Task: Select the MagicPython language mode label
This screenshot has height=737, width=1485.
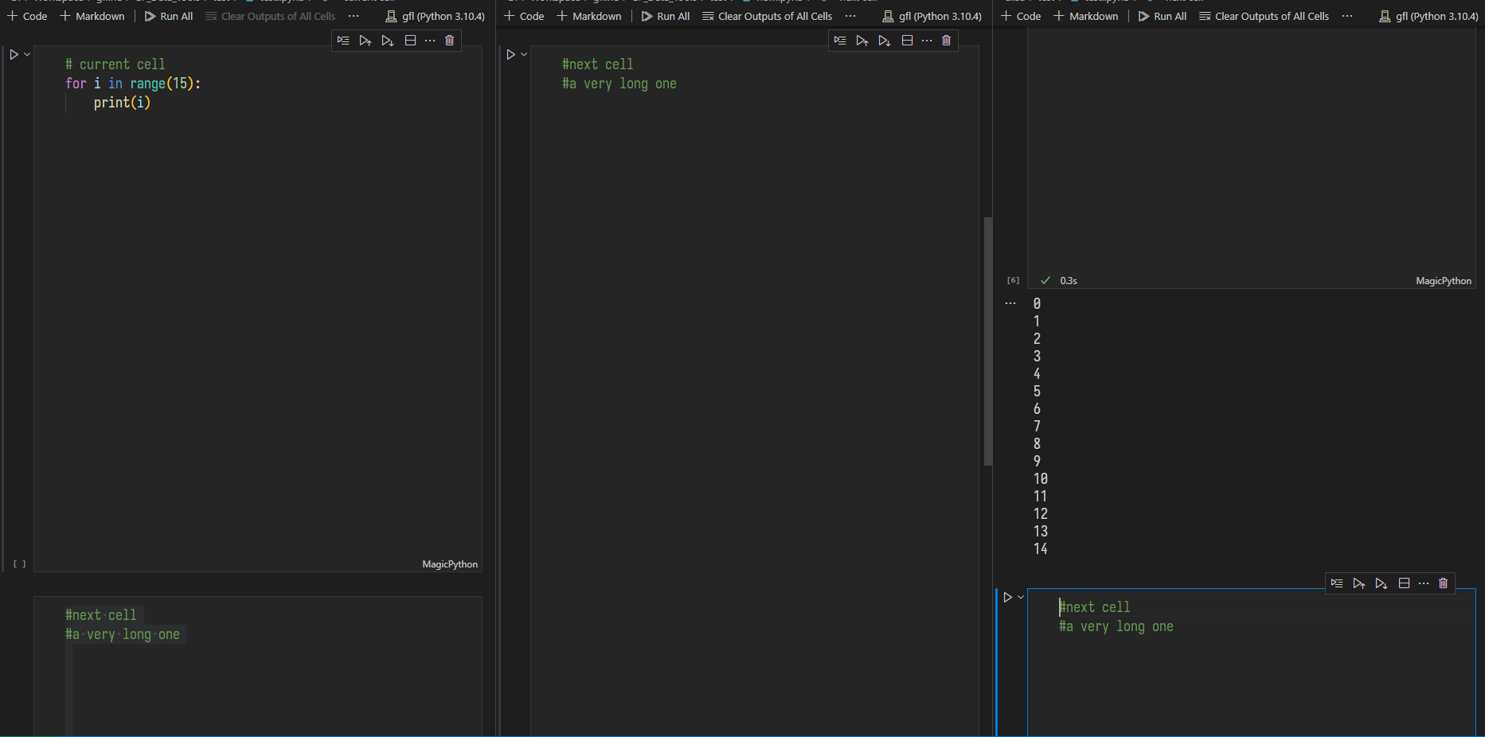Action: (450, 563)
